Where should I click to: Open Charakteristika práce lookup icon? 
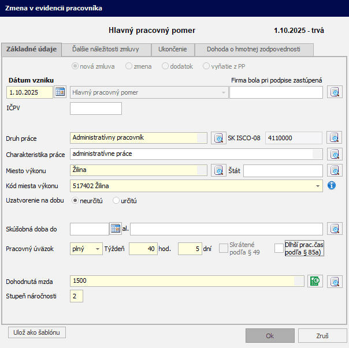(x=335, y=154)
